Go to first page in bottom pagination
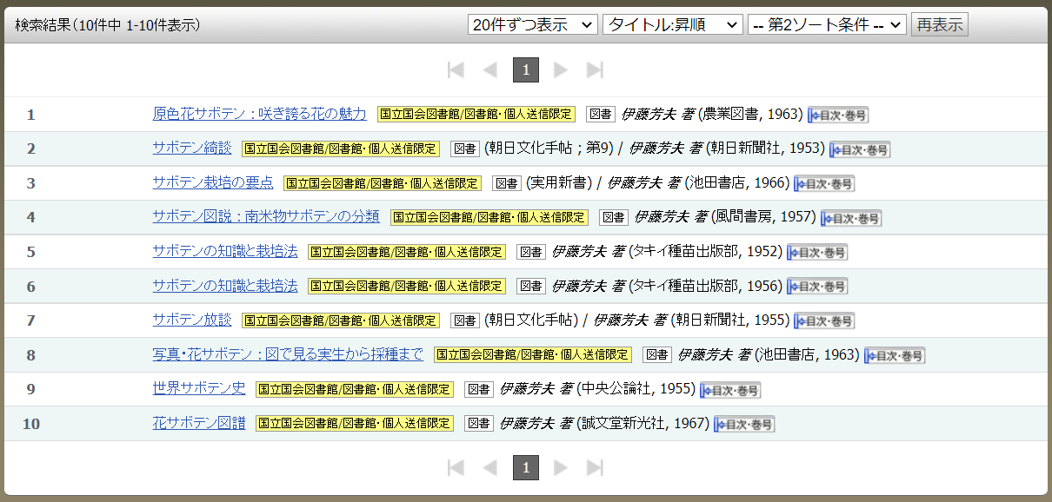1052x502 pixels. tap(456, 468)
